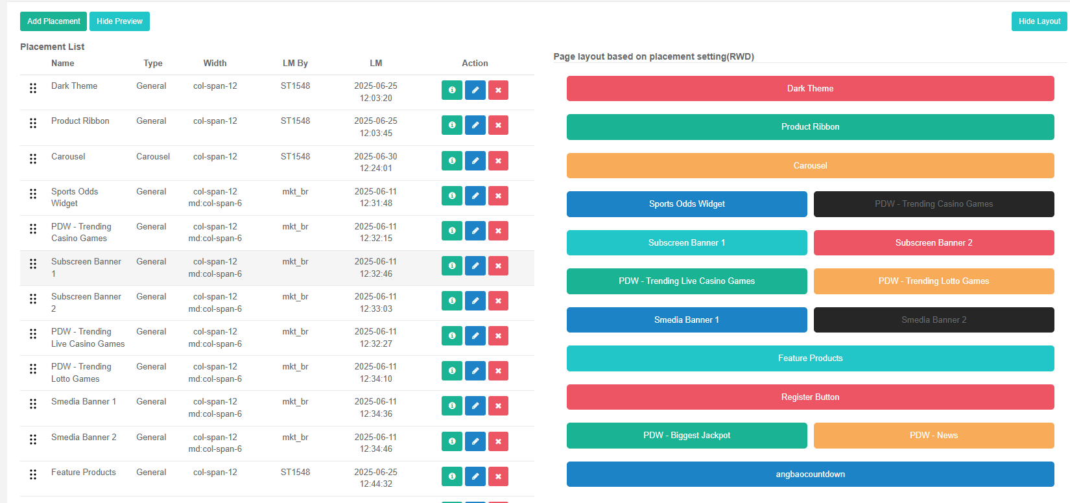Edit the Subscreen Banner 1 placement
The image size is (1070, 503).
(475, 266)
